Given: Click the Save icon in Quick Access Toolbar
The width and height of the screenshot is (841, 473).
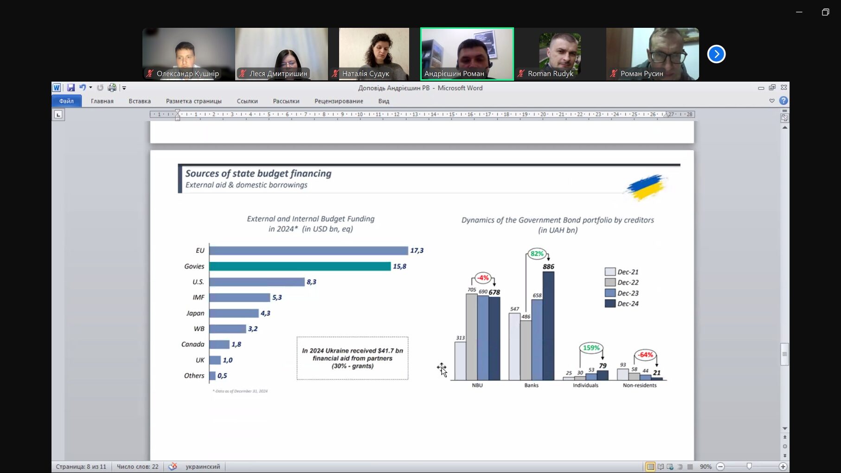Looking at the screenshot, I should (71, 88).
